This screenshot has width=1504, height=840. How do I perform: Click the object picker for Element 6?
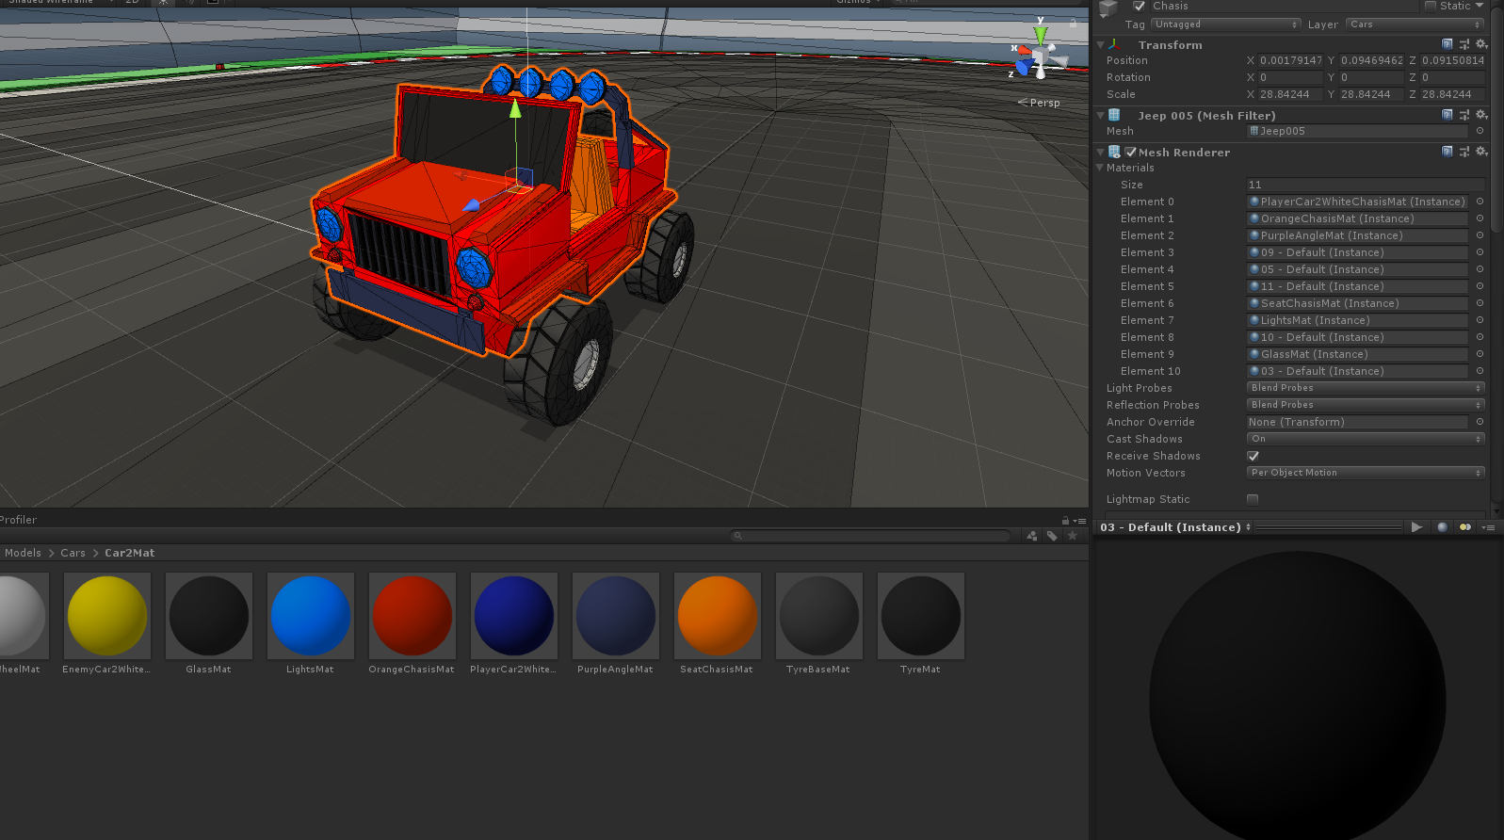coord(1480,303)
